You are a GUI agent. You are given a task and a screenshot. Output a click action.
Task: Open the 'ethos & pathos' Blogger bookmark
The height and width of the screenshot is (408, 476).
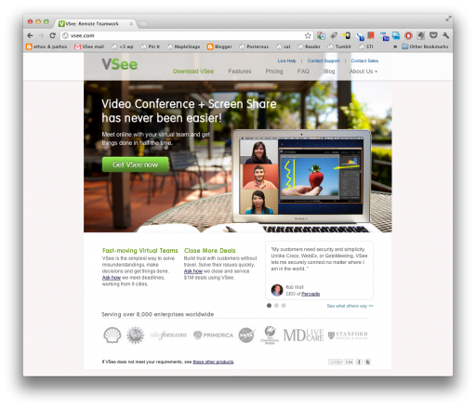click(x=46, y=46)
